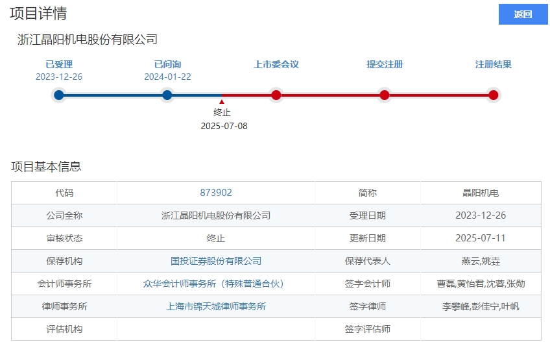Click the 受理日期 label cell
This screenshot has height=342, width=550.
368,215
